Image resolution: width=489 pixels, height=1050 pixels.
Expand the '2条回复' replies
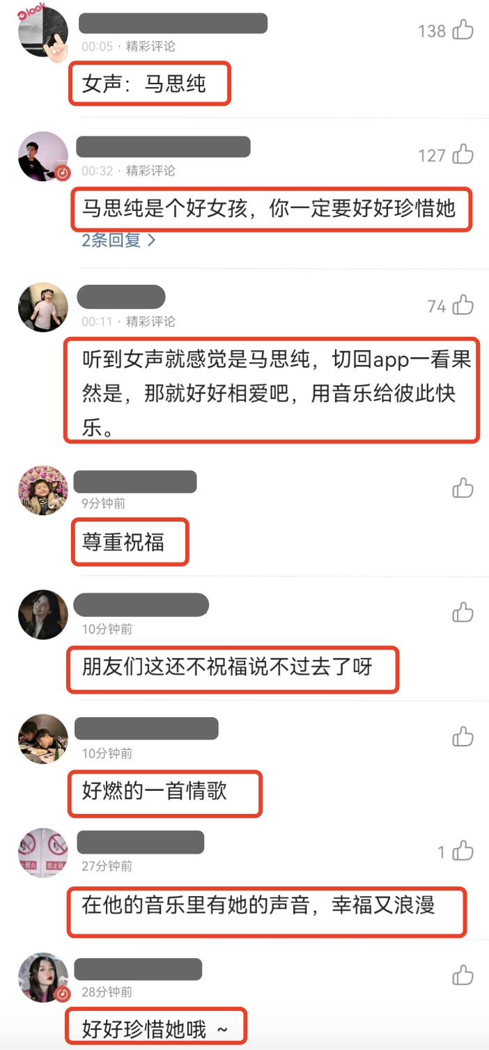pos(118,240)
